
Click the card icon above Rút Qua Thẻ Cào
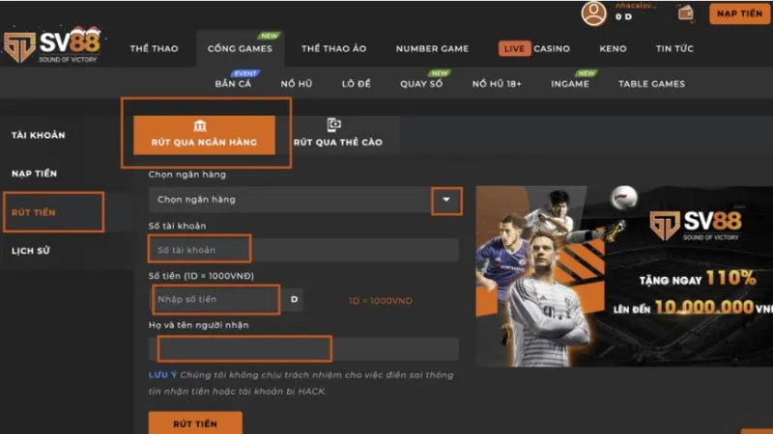(x=334, y=124)
